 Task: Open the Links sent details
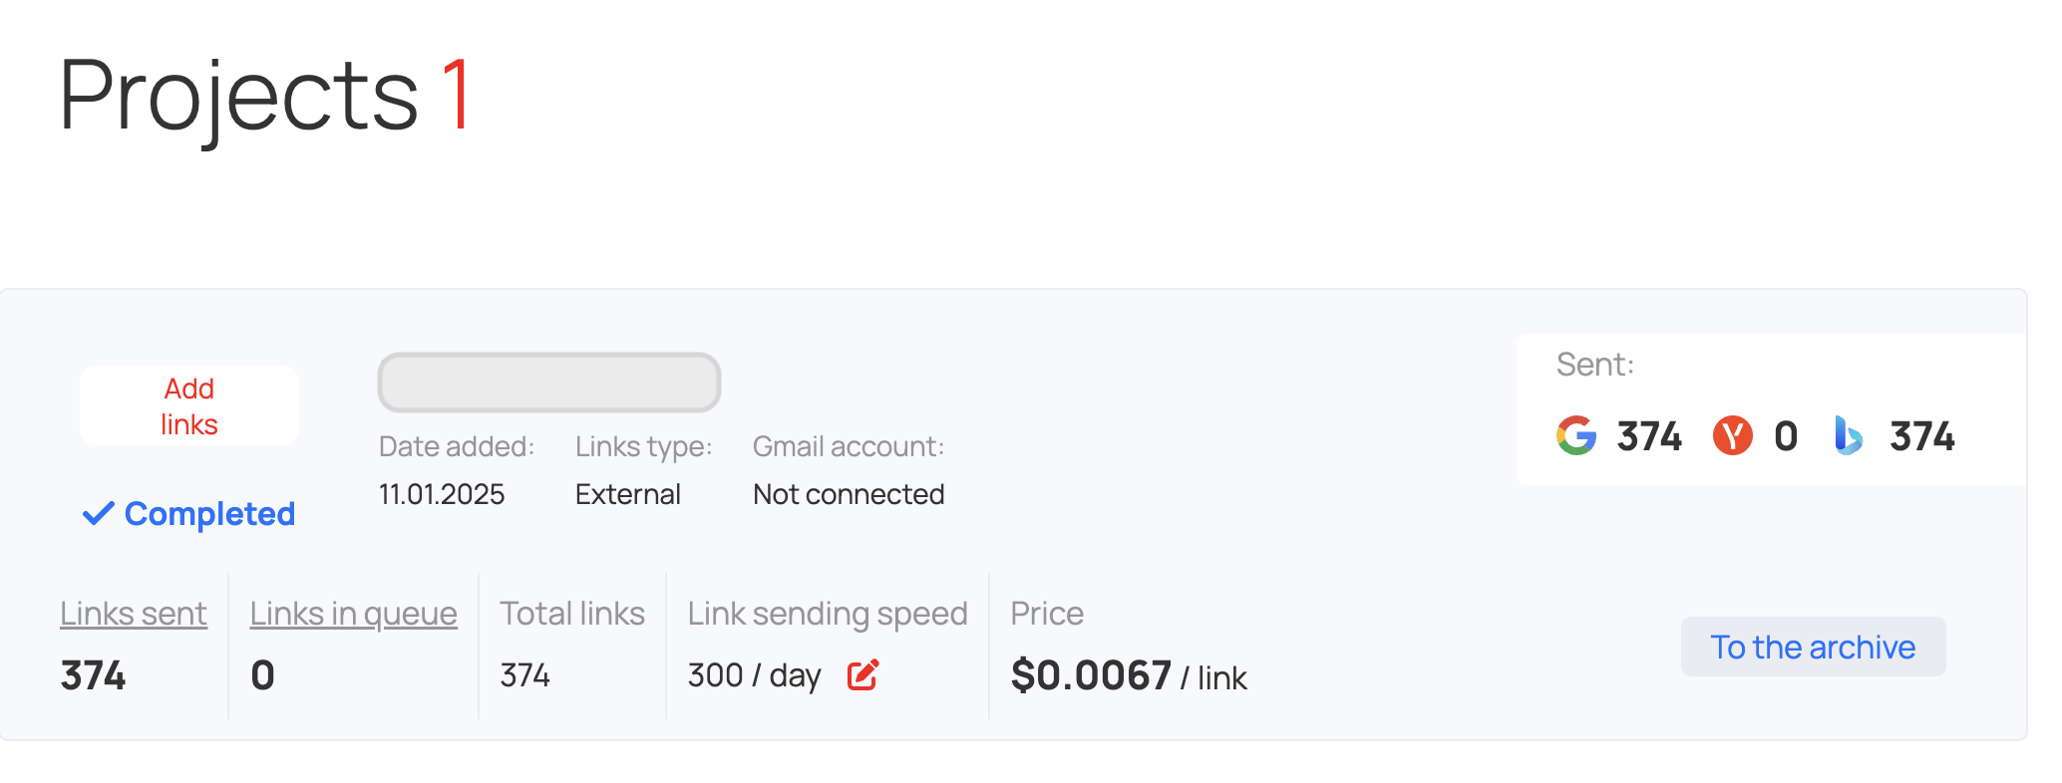pos(134,614)
